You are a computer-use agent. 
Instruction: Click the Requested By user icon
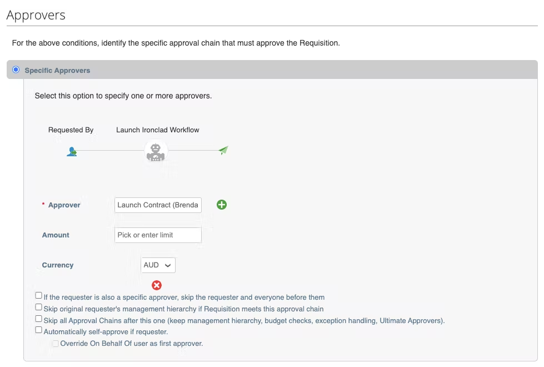71,151
